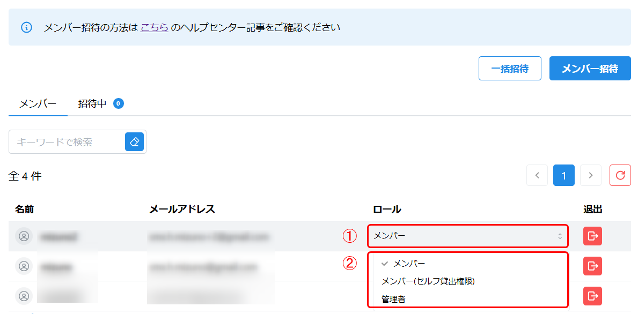Click the 退出 exit icon for the third member

pyautogui.click(x=592, y=296)
